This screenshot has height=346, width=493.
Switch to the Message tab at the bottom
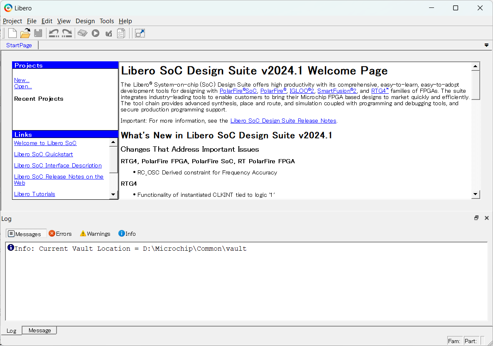coord(39,330)
